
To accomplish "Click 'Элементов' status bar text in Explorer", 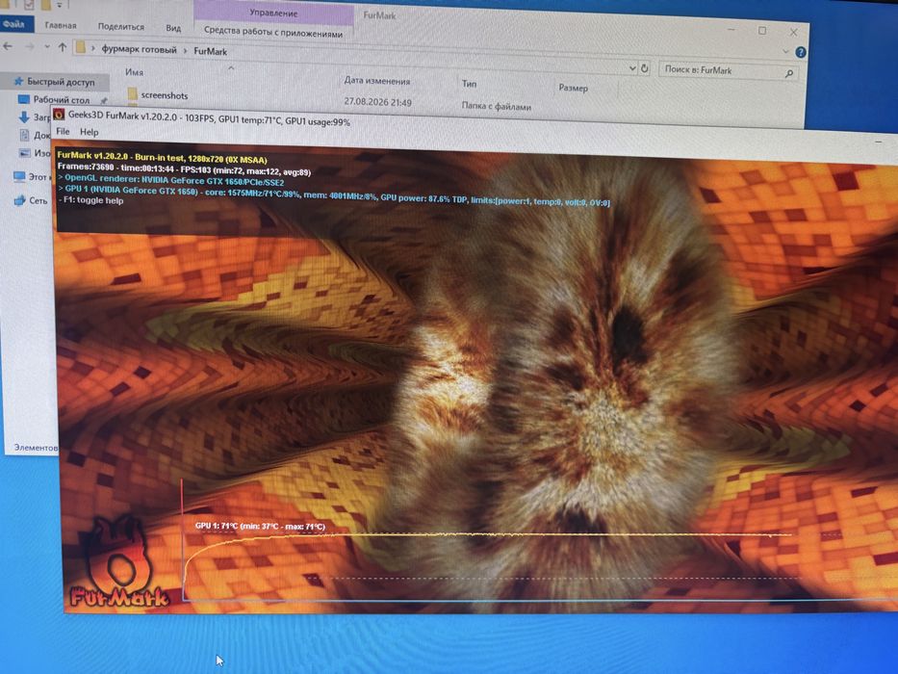I will point(36,448).
